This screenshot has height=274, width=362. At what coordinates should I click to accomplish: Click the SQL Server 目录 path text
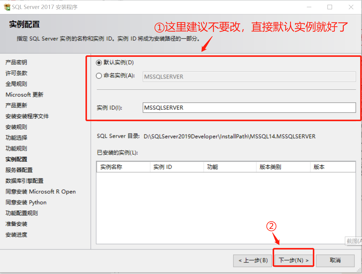click(229, 136)
